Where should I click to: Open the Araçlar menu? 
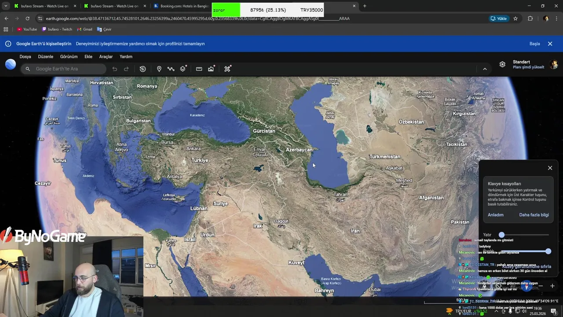click(106, 56)
